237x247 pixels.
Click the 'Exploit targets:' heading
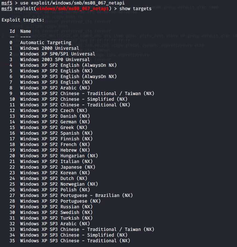[23, 20]
